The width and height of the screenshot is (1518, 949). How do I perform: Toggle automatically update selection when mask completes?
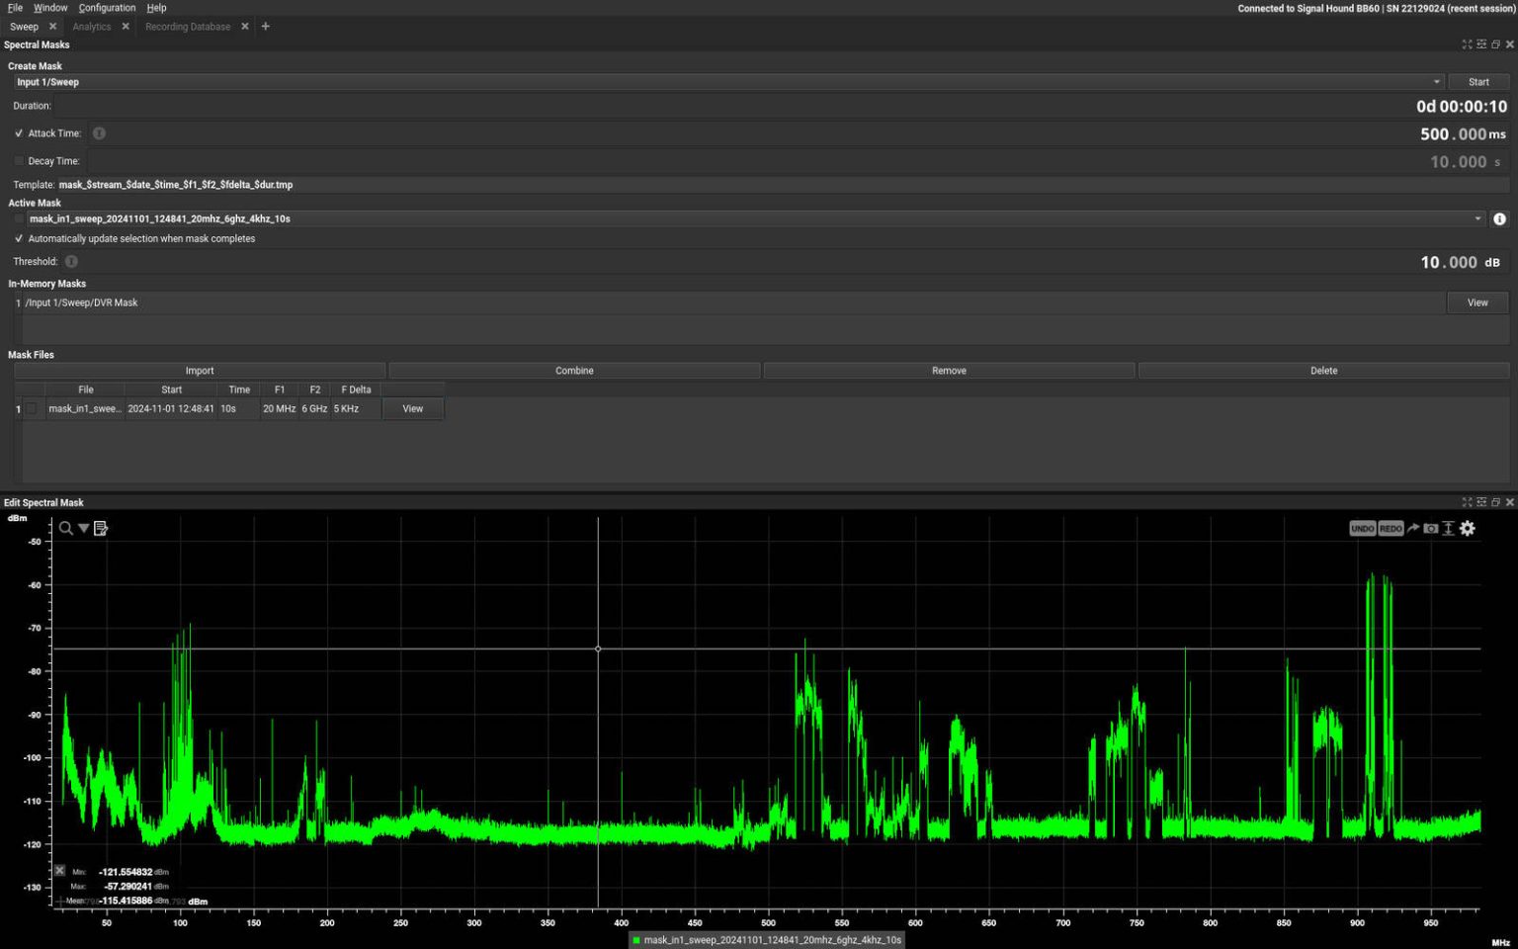click(x=19, y=238)
